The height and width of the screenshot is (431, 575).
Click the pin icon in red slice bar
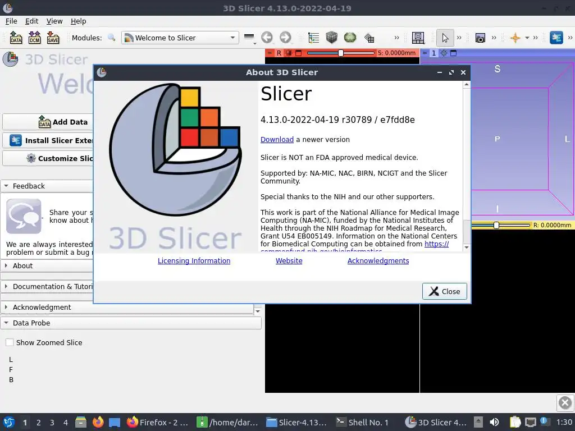(x=270, y=53)
